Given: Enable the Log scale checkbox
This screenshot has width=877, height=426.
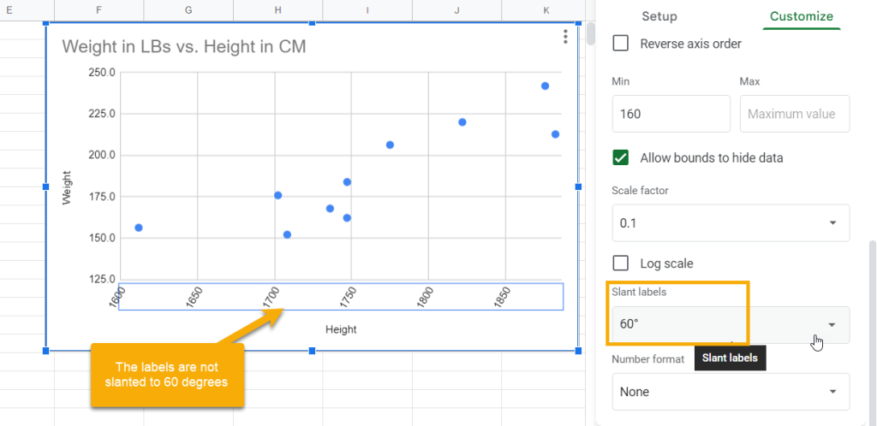Looking at the screenshot, I should click(x=620, y=263).
